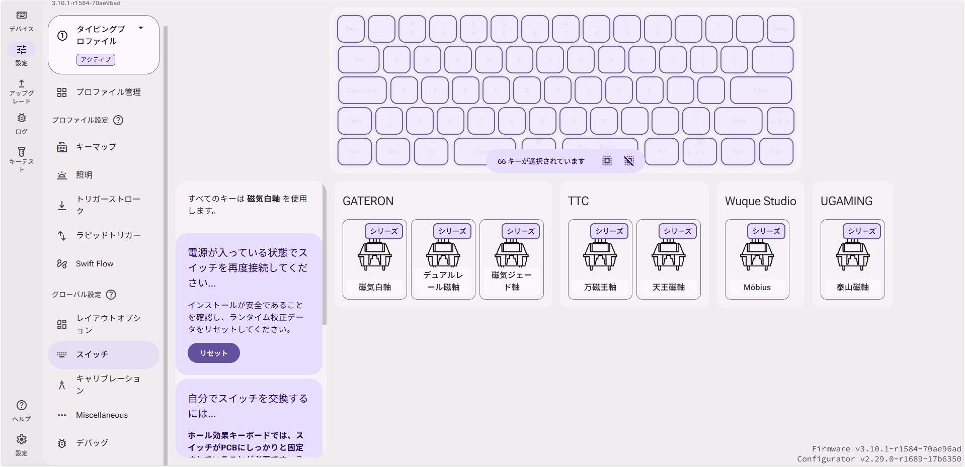
Task: Open プロファイル管理
Action: point(108,92)
